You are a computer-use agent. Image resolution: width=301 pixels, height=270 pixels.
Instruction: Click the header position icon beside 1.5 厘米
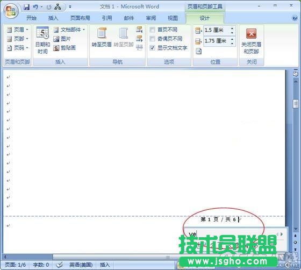tap(198, 31)
